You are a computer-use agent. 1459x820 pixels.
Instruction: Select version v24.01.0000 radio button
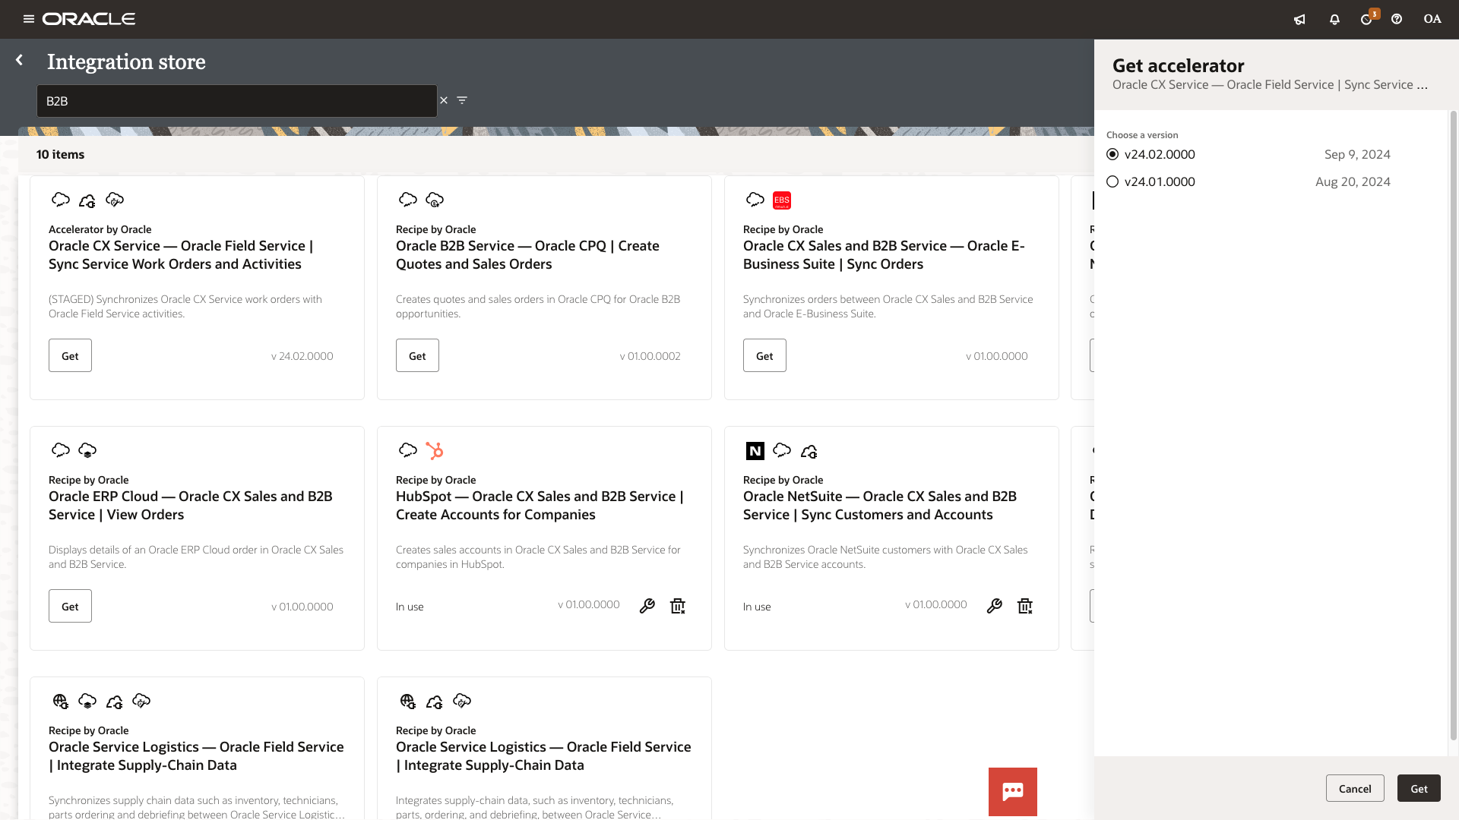(1112, 181)
